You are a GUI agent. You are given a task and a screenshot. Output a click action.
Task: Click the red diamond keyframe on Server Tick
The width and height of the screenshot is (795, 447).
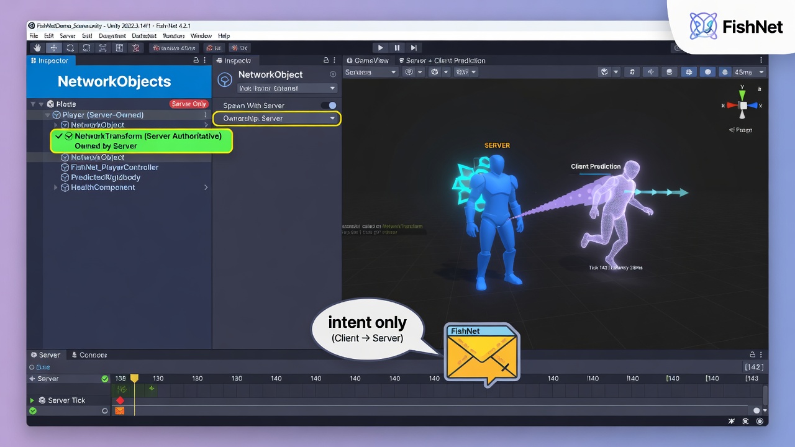click(x=120, y=400)
